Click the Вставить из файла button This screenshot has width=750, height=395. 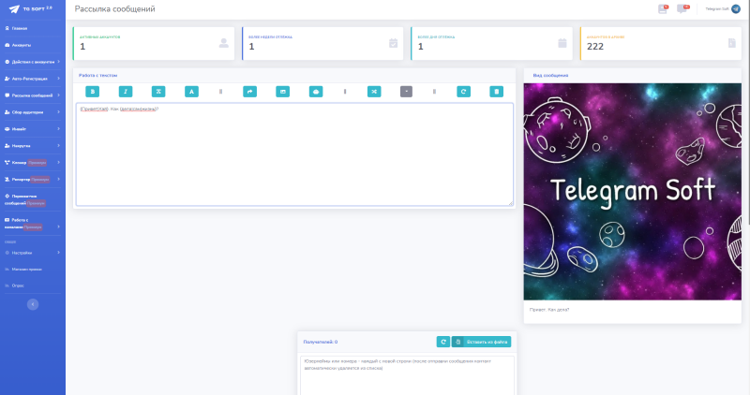point(481,342)
